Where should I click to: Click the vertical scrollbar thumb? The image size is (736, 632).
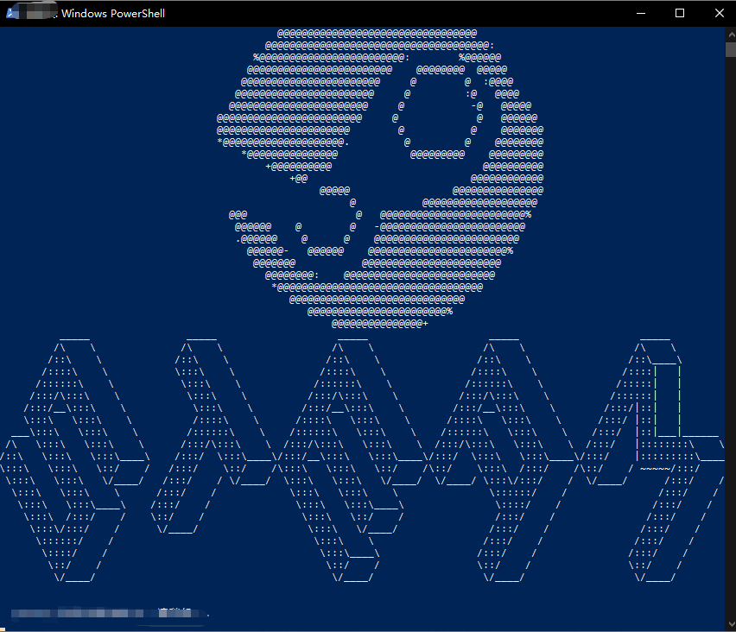pos(730,48)
